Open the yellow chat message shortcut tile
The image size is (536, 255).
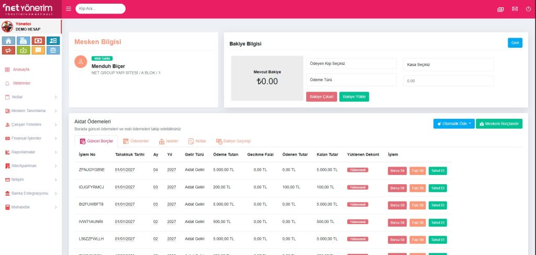click(x=38, y=50)
